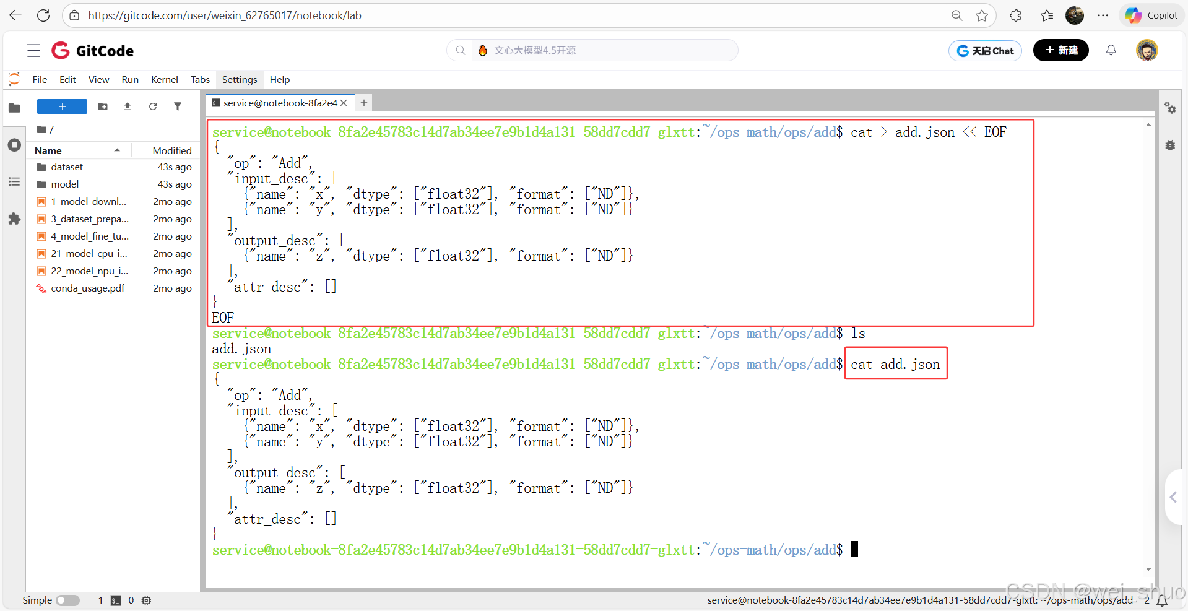1188x611 pixels.
Task: Open browser extensions puzzle icon
Action: click(x=1015, y=15)
